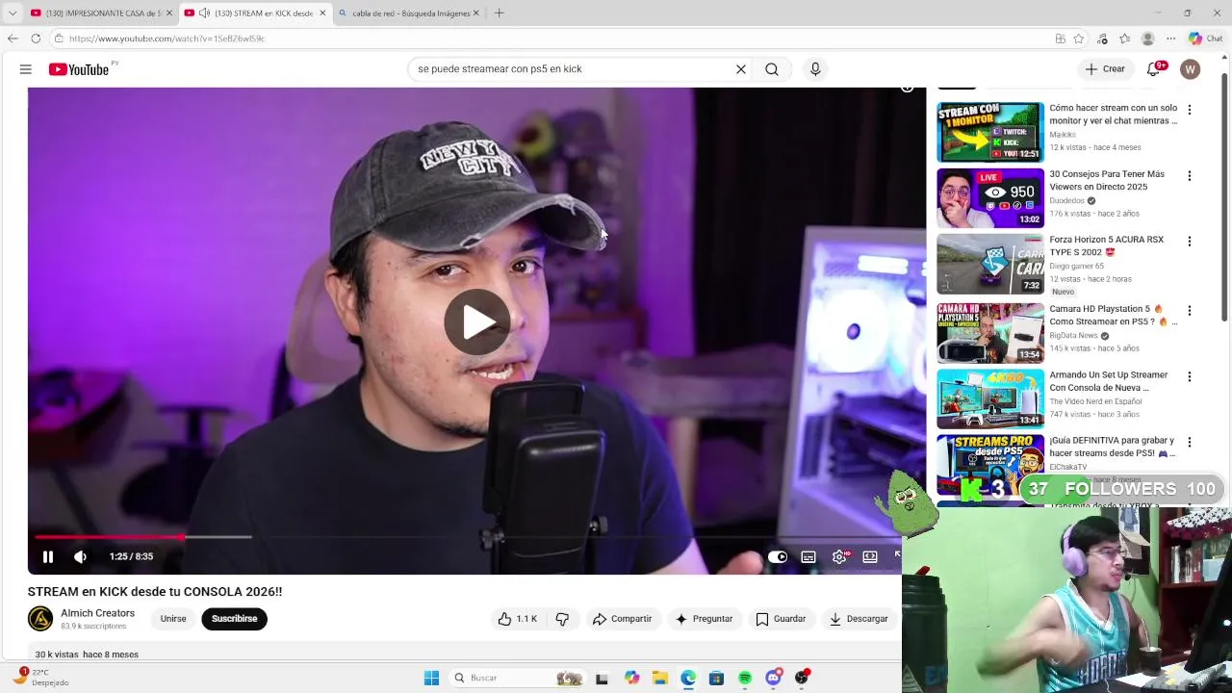1232x693 pixels.
Task: Mute the video with the speaker icon
Action: point(81,556)
